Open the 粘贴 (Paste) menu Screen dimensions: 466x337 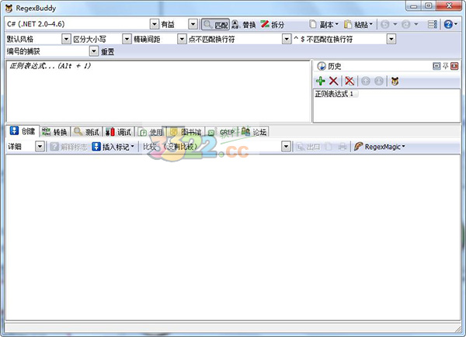point(358,24)
